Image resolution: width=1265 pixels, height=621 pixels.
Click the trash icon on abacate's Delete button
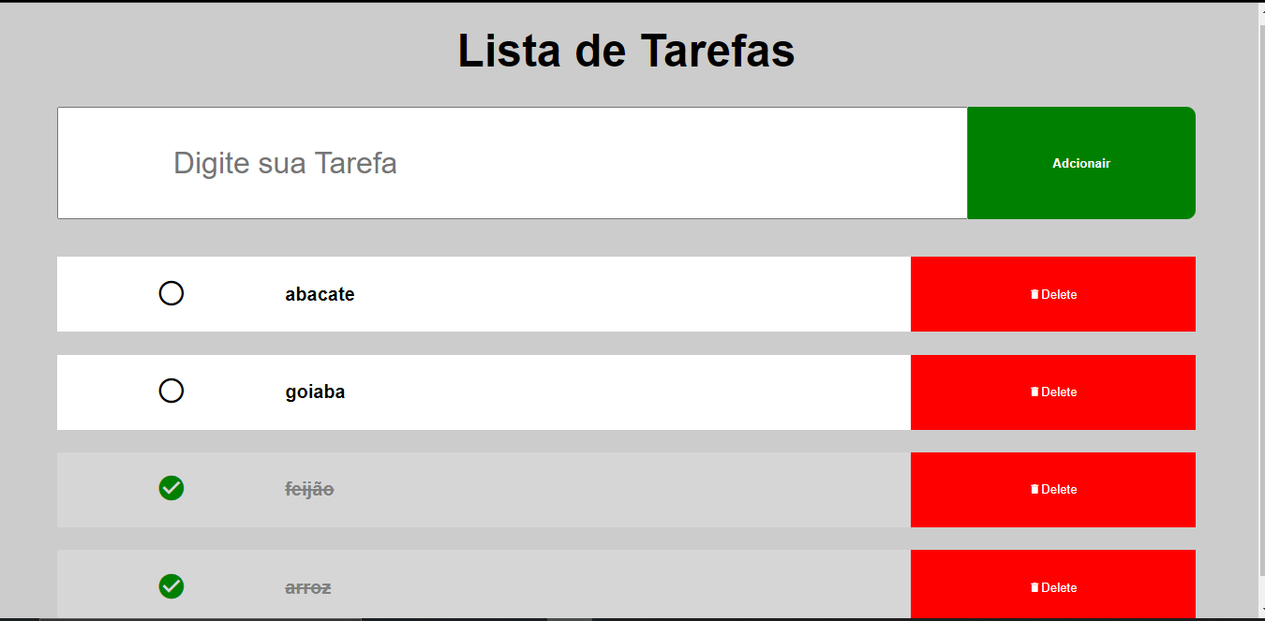click(x=1034, y=293)
